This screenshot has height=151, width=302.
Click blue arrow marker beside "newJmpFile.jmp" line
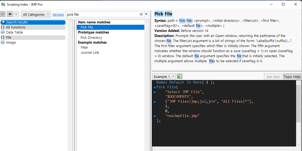pos(154,116)
